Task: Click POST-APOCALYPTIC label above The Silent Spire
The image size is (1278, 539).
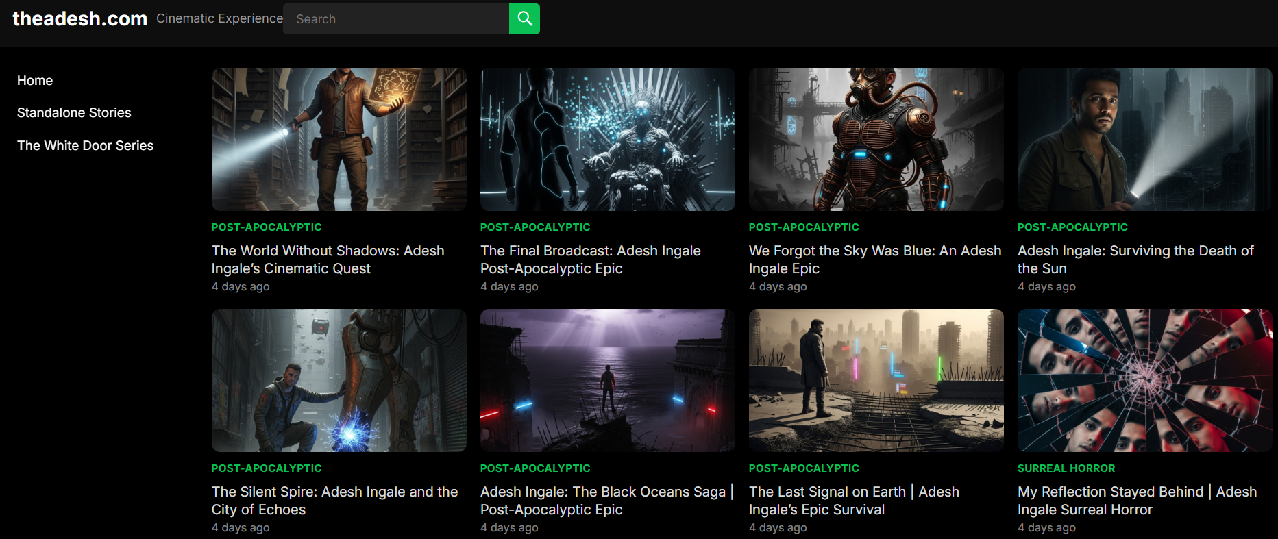Action: (x=267, y=468)
